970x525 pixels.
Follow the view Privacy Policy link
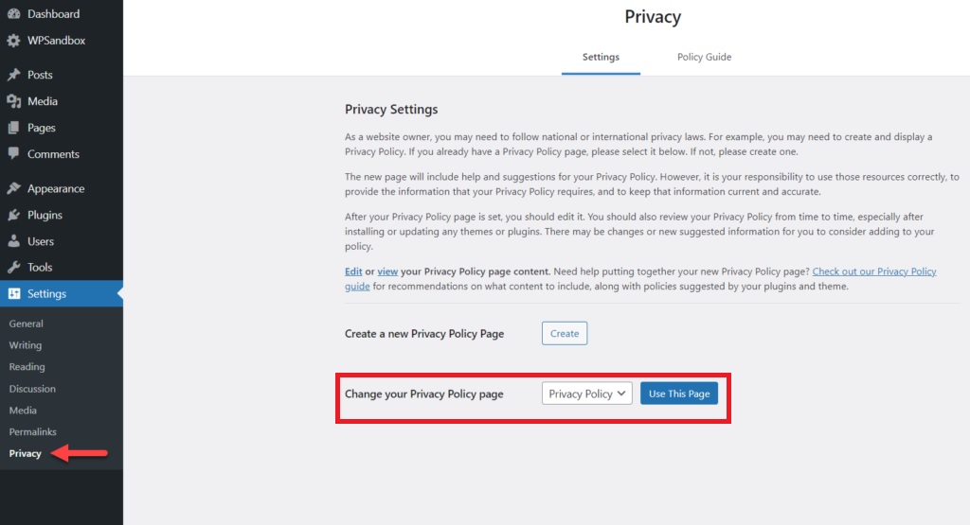tap(387, 271)
